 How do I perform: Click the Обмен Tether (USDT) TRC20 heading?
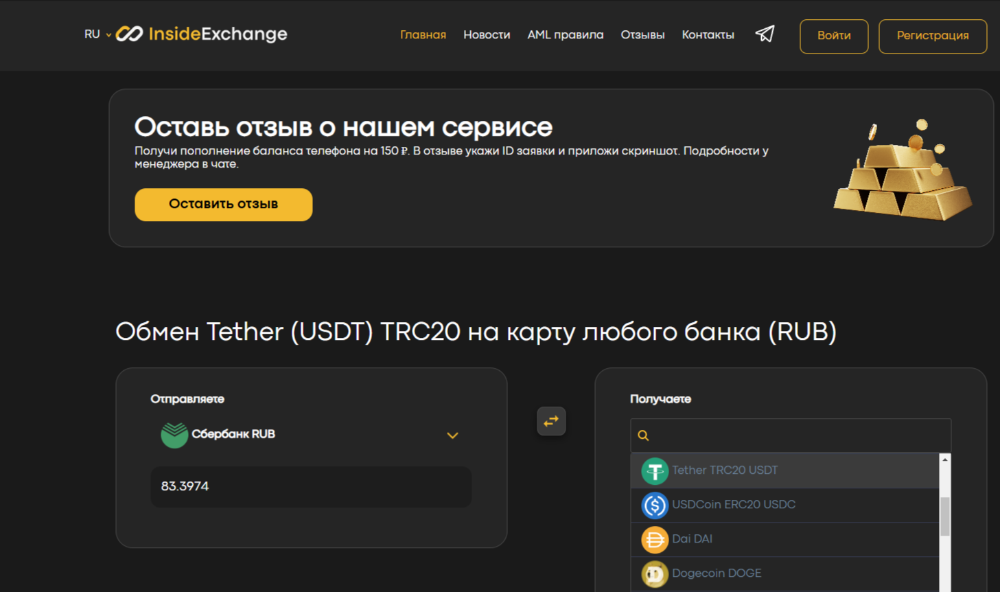click(476, 332)
